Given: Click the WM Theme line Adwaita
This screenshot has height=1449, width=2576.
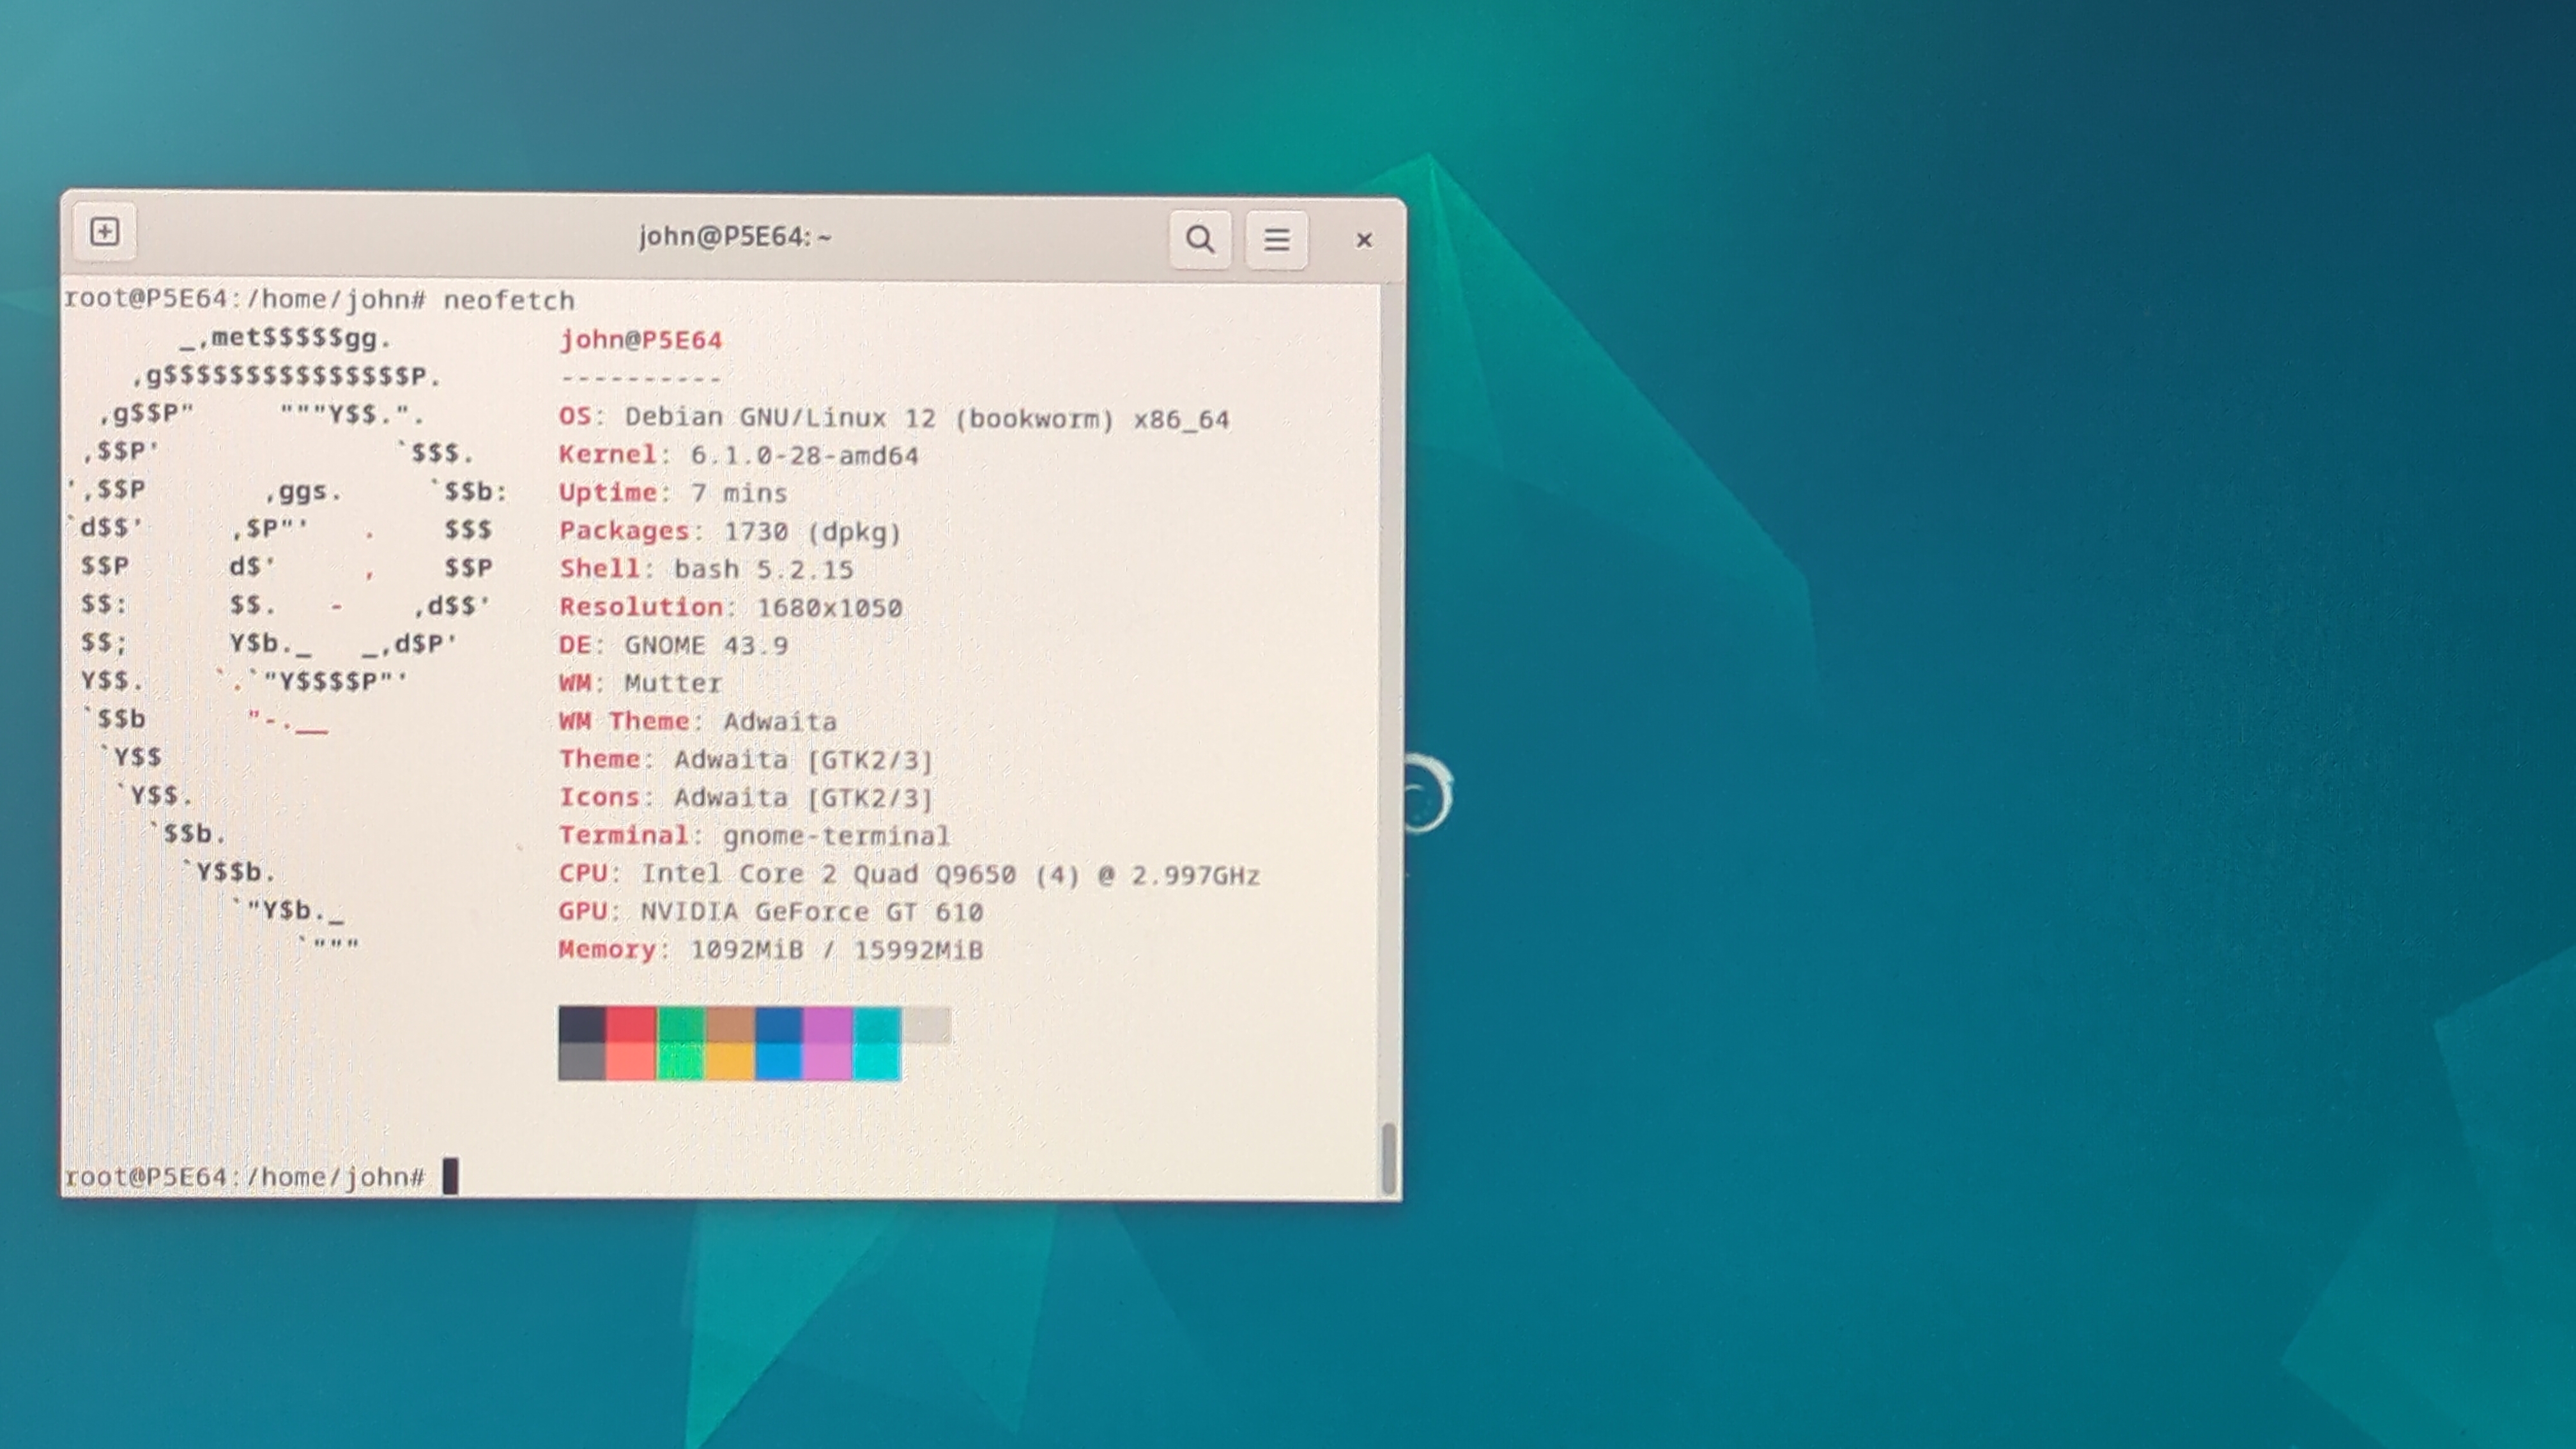Looking at the screenshot, I should (698, 722).
